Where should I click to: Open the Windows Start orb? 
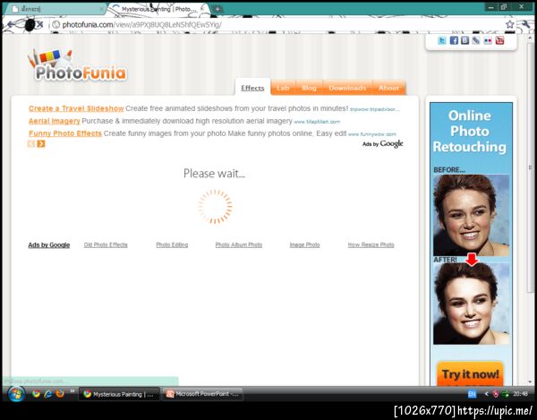click(16, 394)
